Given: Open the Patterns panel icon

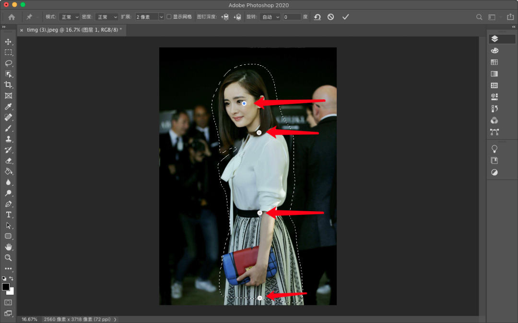Looking at the screenshot, I should [x=494, y=85].
